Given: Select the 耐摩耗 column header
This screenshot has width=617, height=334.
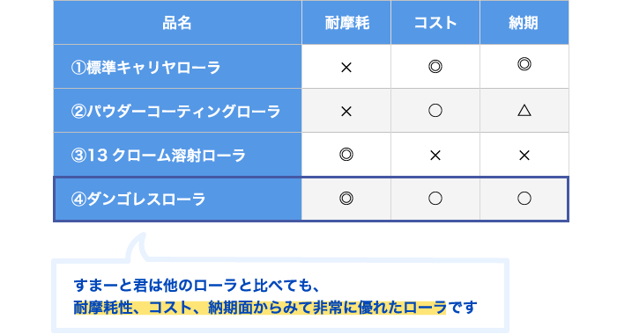Looking at the screenshot, I should 346,23.
